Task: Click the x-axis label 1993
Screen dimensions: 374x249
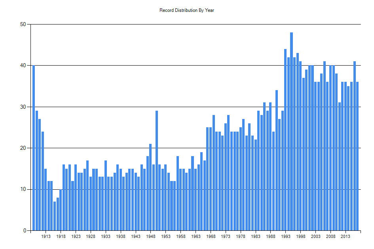Action: (x=285, y=236)
